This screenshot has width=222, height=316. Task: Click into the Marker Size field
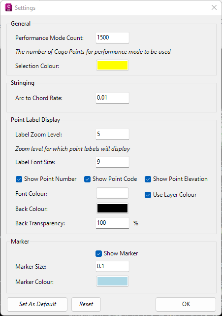tap(112, 267)
